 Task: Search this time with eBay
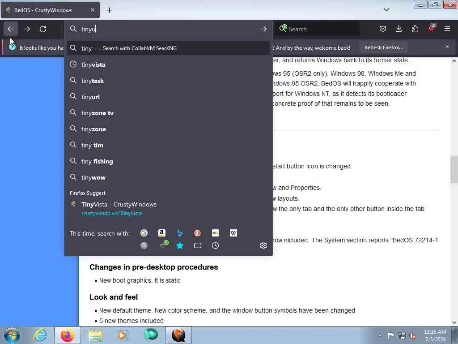(x=216, y=233)
